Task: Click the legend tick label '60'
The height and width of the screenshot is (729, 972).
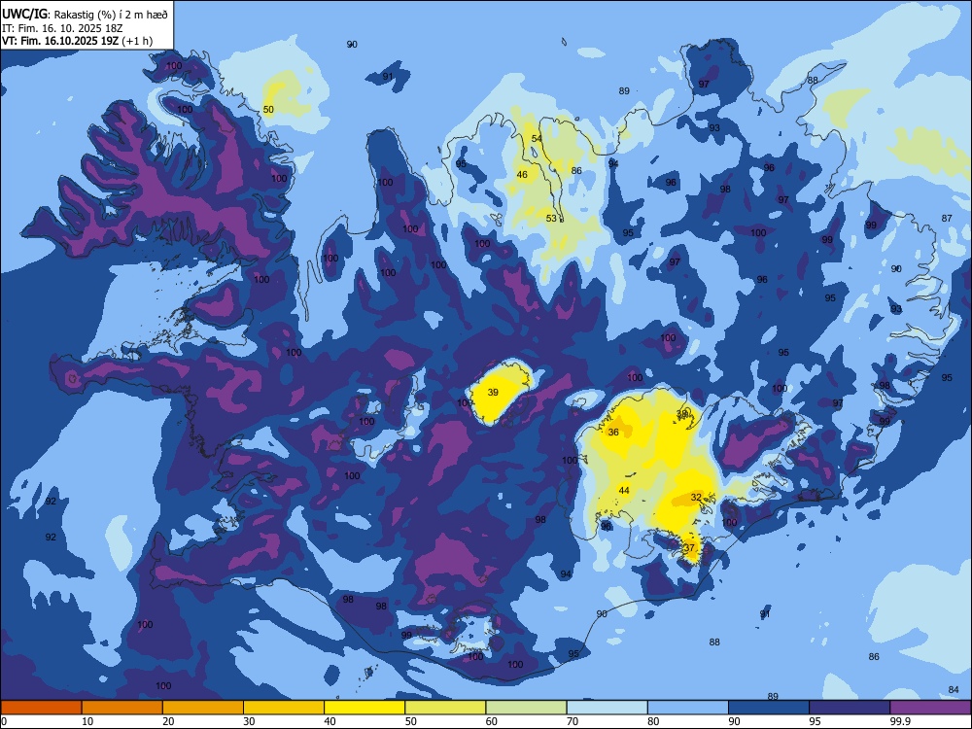Action: pos(492,721)
